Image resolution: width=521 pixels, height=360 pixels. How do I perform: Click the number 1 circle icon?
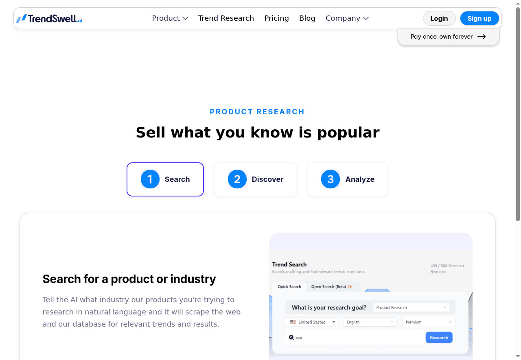point(150,179)
